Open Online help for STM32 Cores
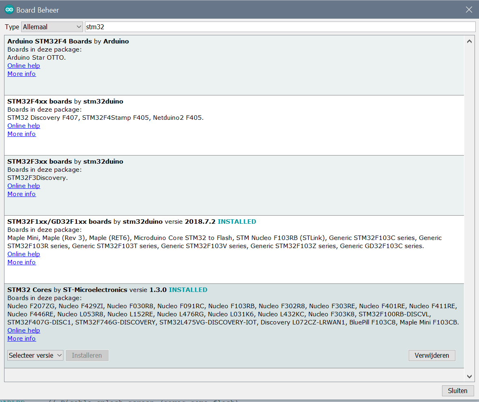 pos(24,331)
